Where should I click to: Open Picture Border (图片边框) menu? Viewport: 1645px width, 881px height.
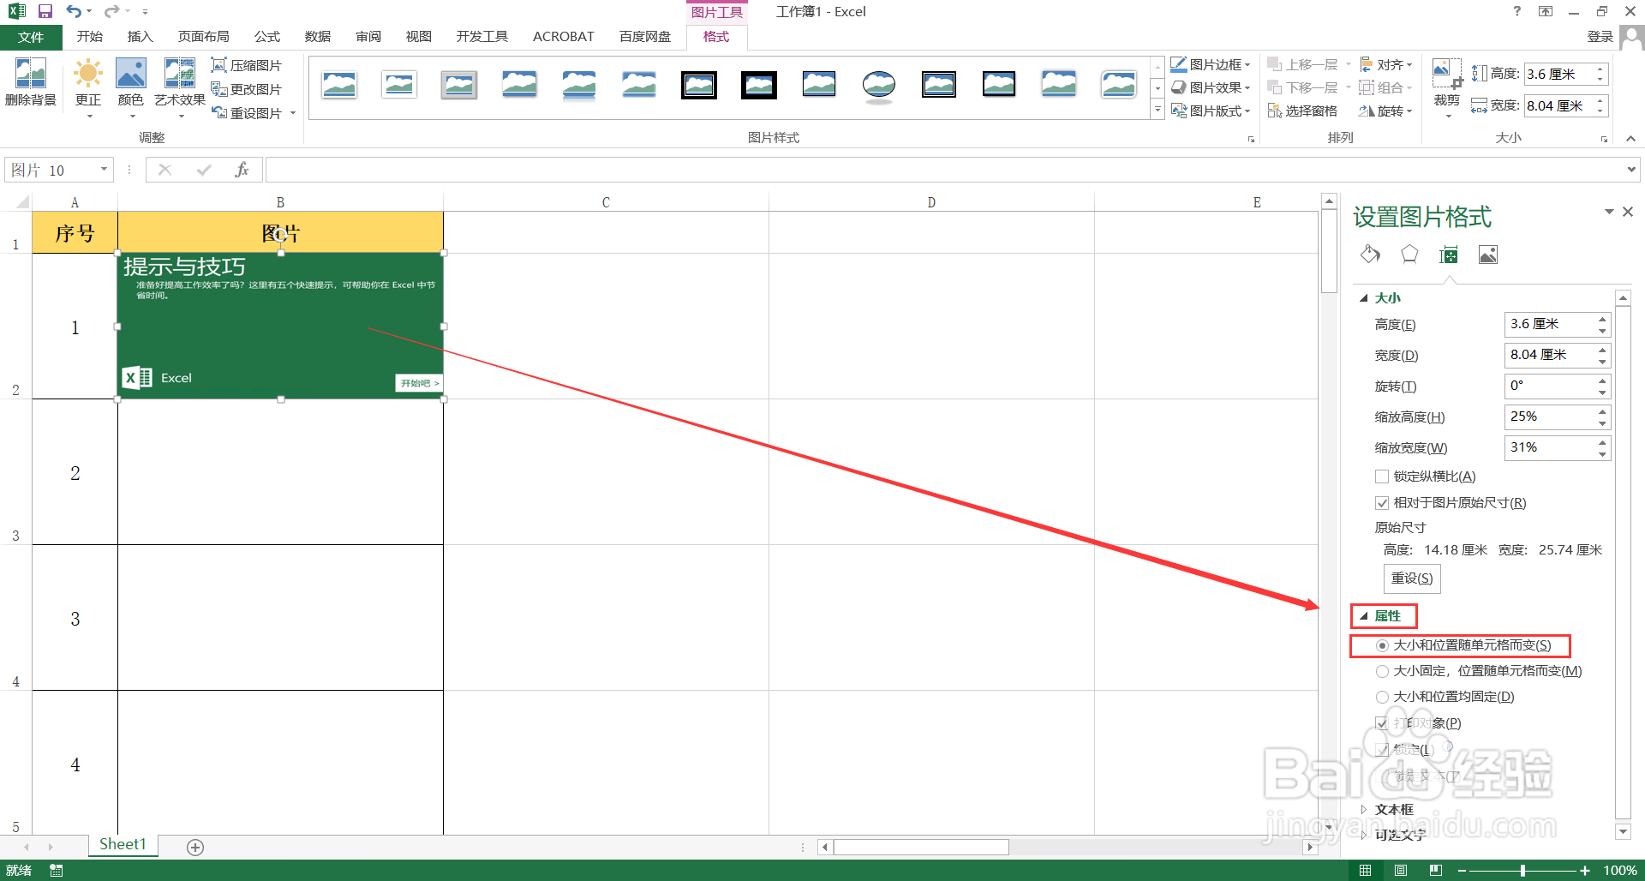coord(1211,64)
